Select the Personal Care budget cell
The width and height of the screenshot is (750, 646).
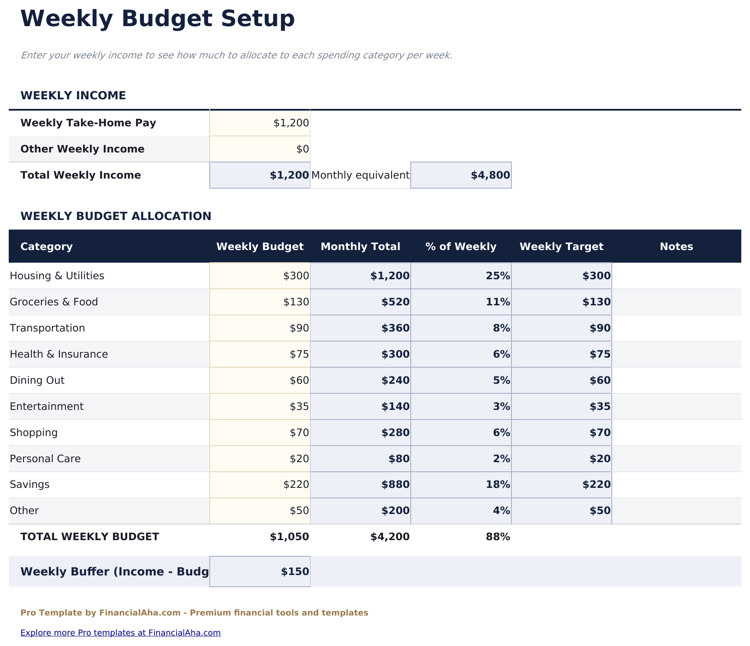259,459
